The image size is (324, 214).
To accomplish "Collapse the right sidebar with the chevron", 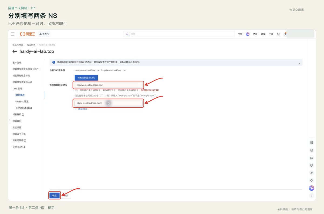I will 312,196.
